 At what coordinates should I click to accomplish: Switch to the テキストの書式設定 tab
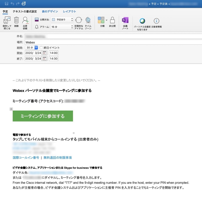point(25,11)
